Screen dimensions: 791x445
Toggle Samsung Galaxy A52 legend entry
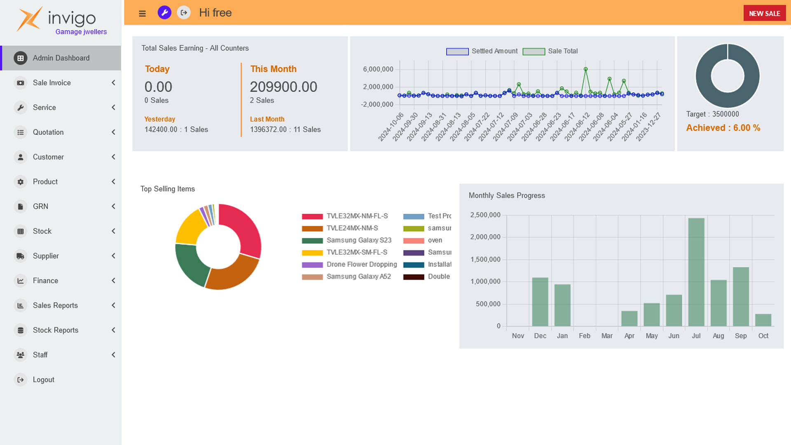[346, 277]
